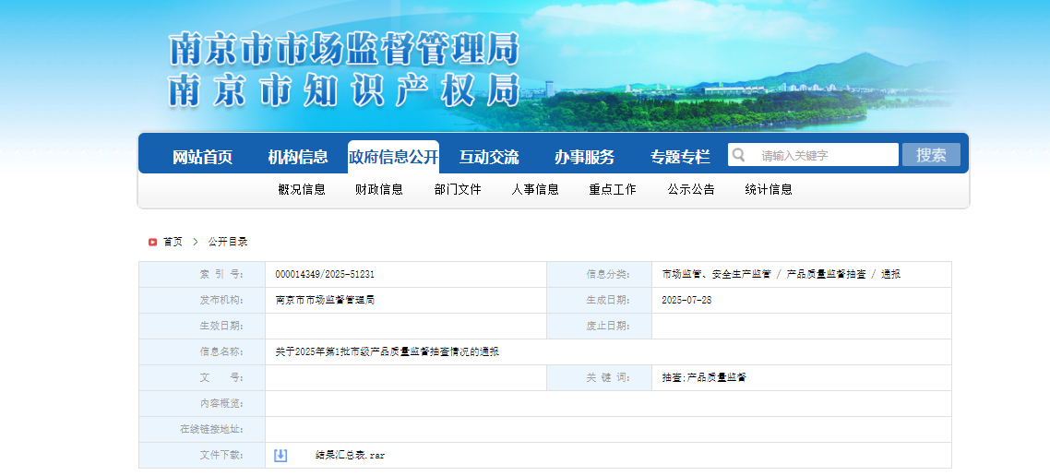Open the 人事信息 submenu item
Viewport: 1050px width, 476px height.
click(535, 189)
